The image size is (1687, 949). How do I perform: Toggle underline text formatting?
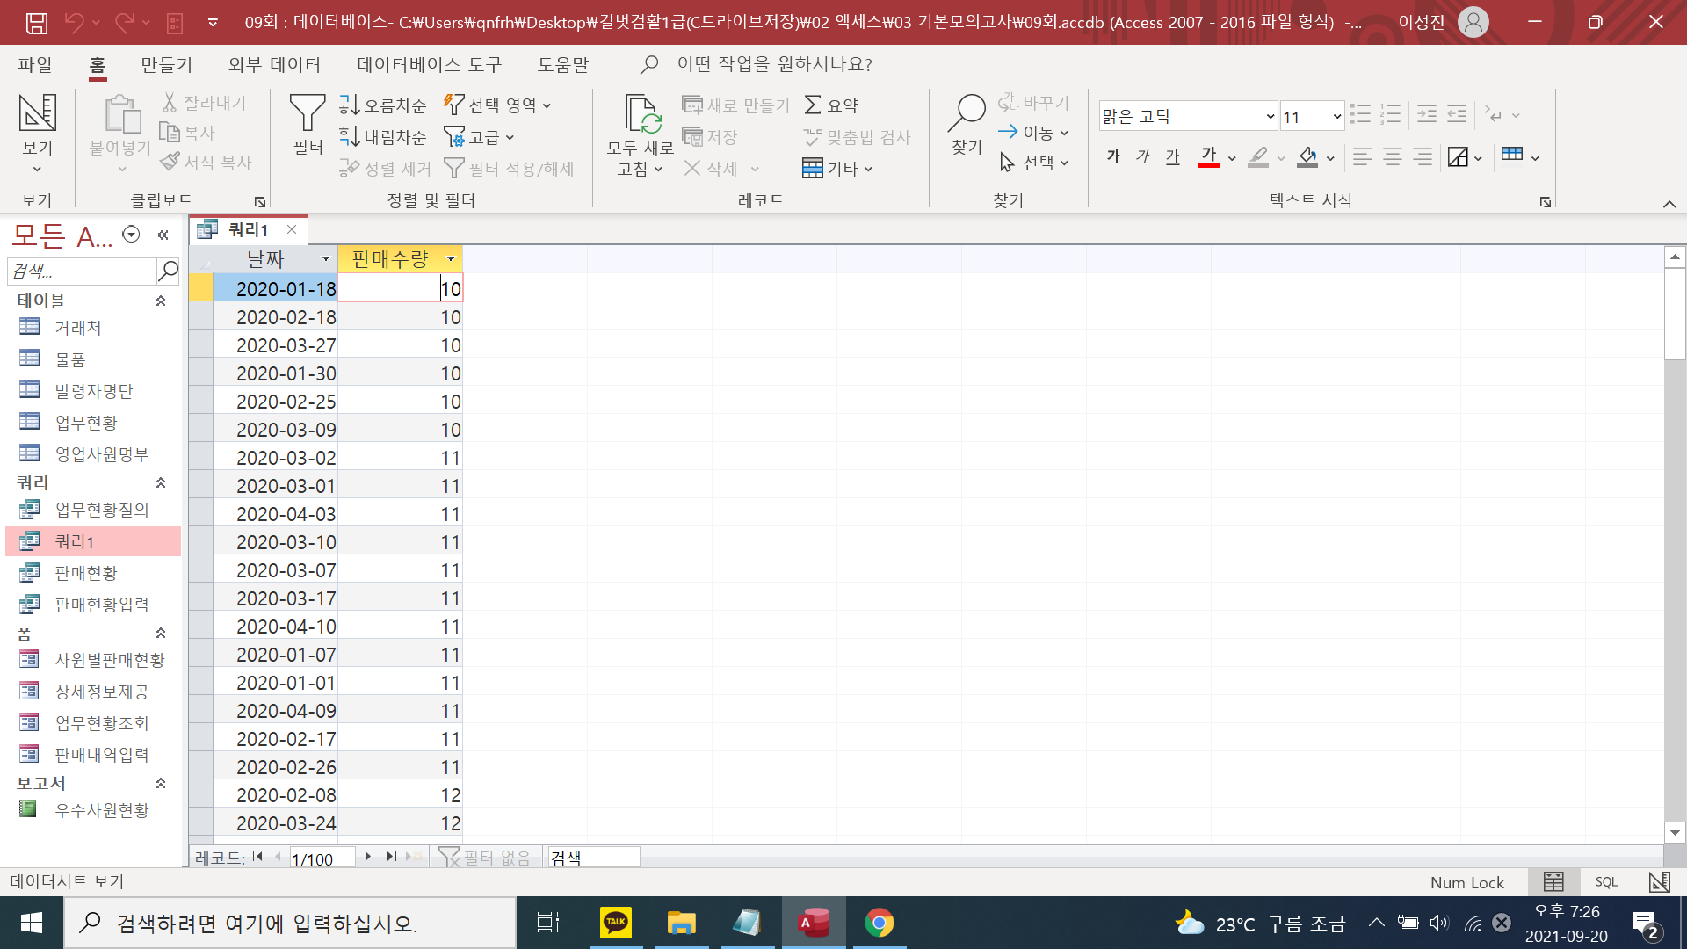pos(1173,157)
